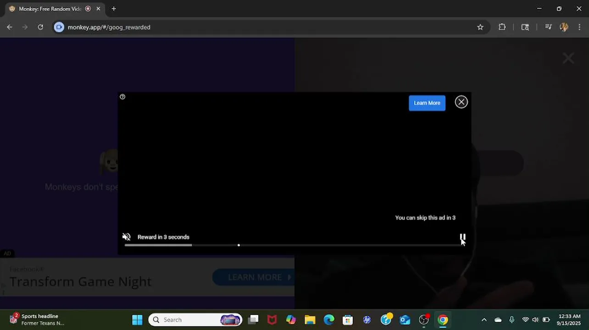Open a new browser tab
This screenshot has width=589, height=330.
(114, 9)
